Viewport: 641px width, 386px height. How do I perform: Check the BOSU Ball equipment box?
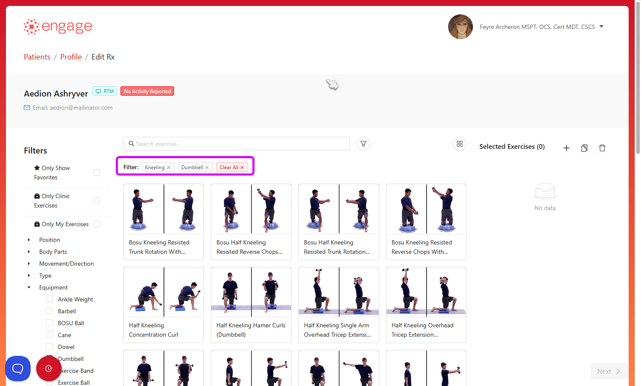[49, 323]
